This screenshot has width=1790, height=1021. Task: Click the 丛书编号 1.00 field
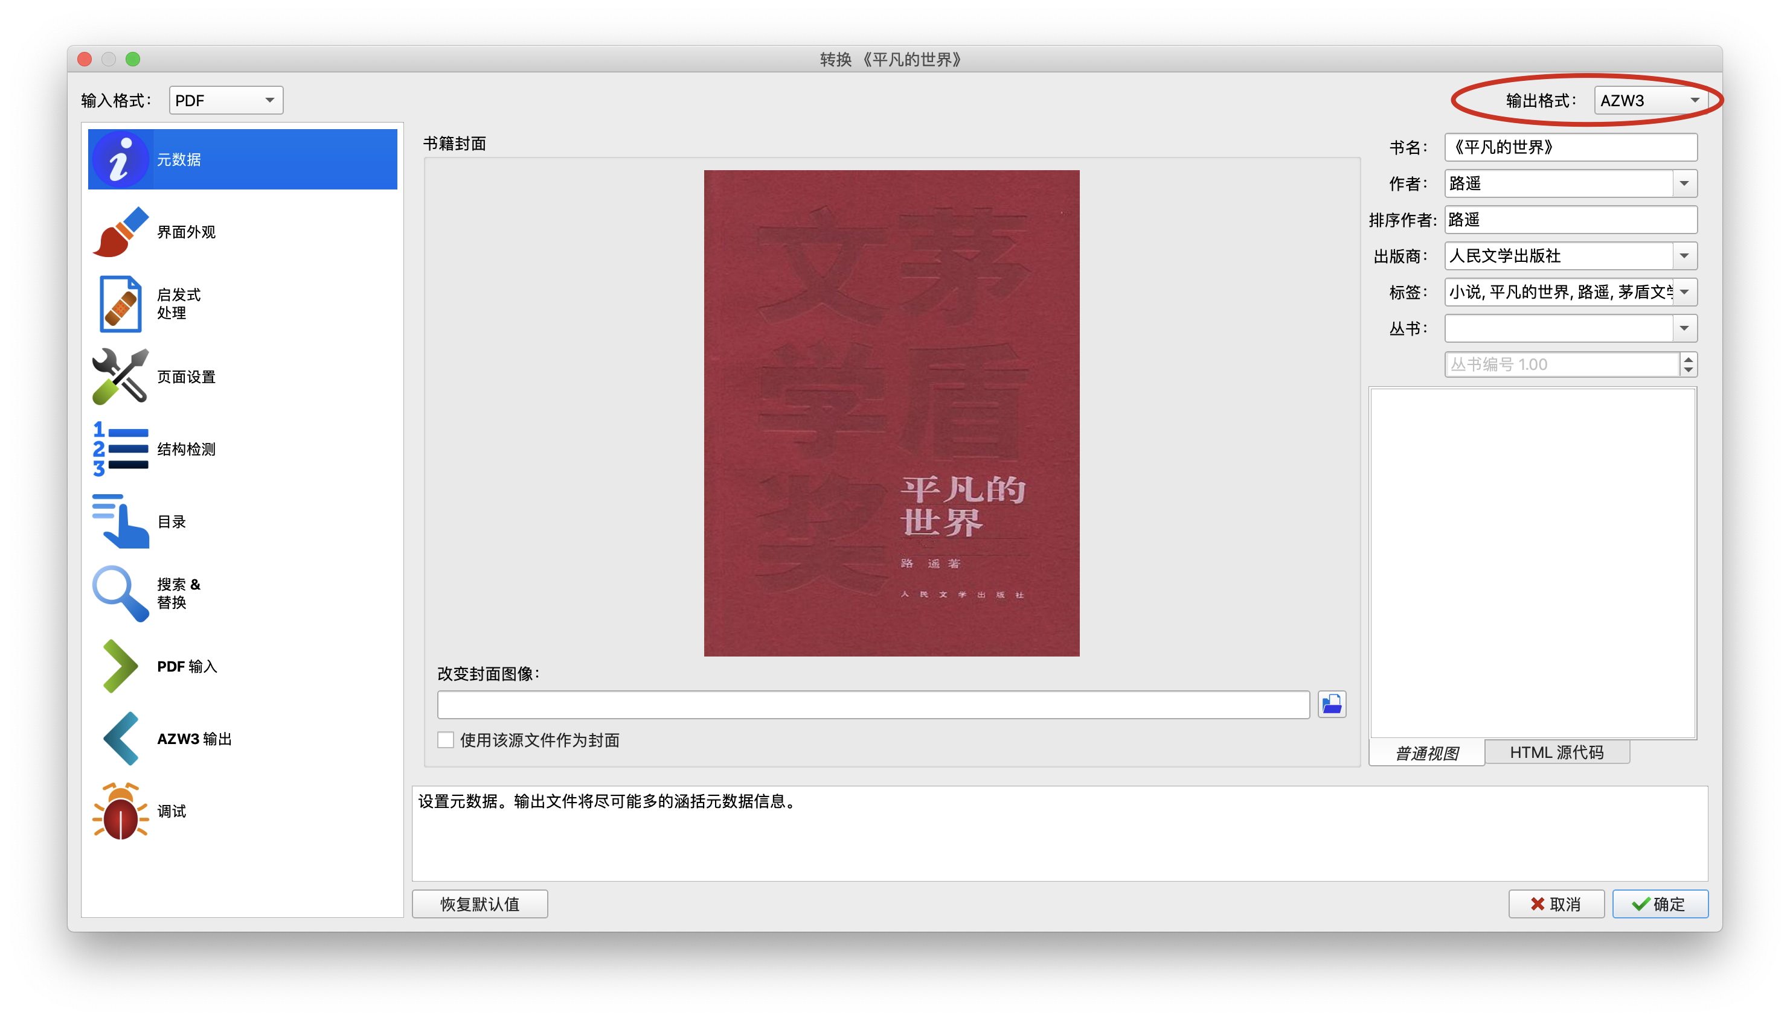pos(1562,364)
